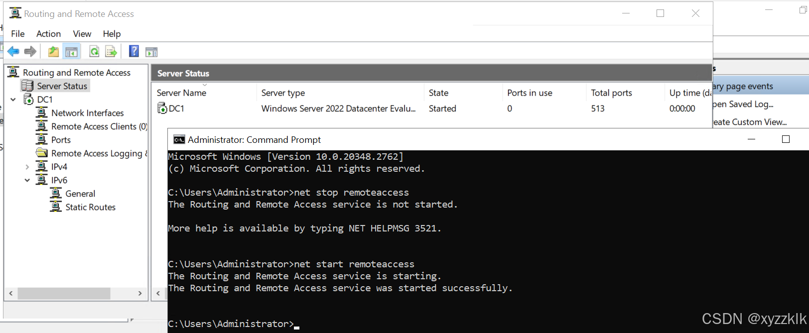This screenshot has width=809, height=333.
Task: Click the Network Interfaces node icon
Action: [x=42, y=112]
